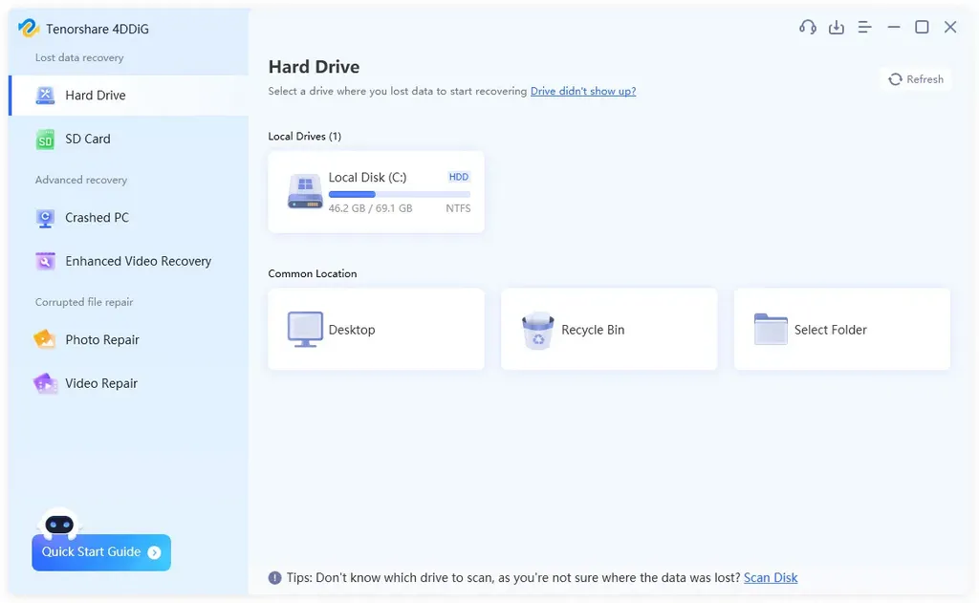Image resolution: width=979 pixels, height=603 pixels.
Task: Click the "Lost data recovery" section label
Action: pyautogui.click(x=79, y=57)
